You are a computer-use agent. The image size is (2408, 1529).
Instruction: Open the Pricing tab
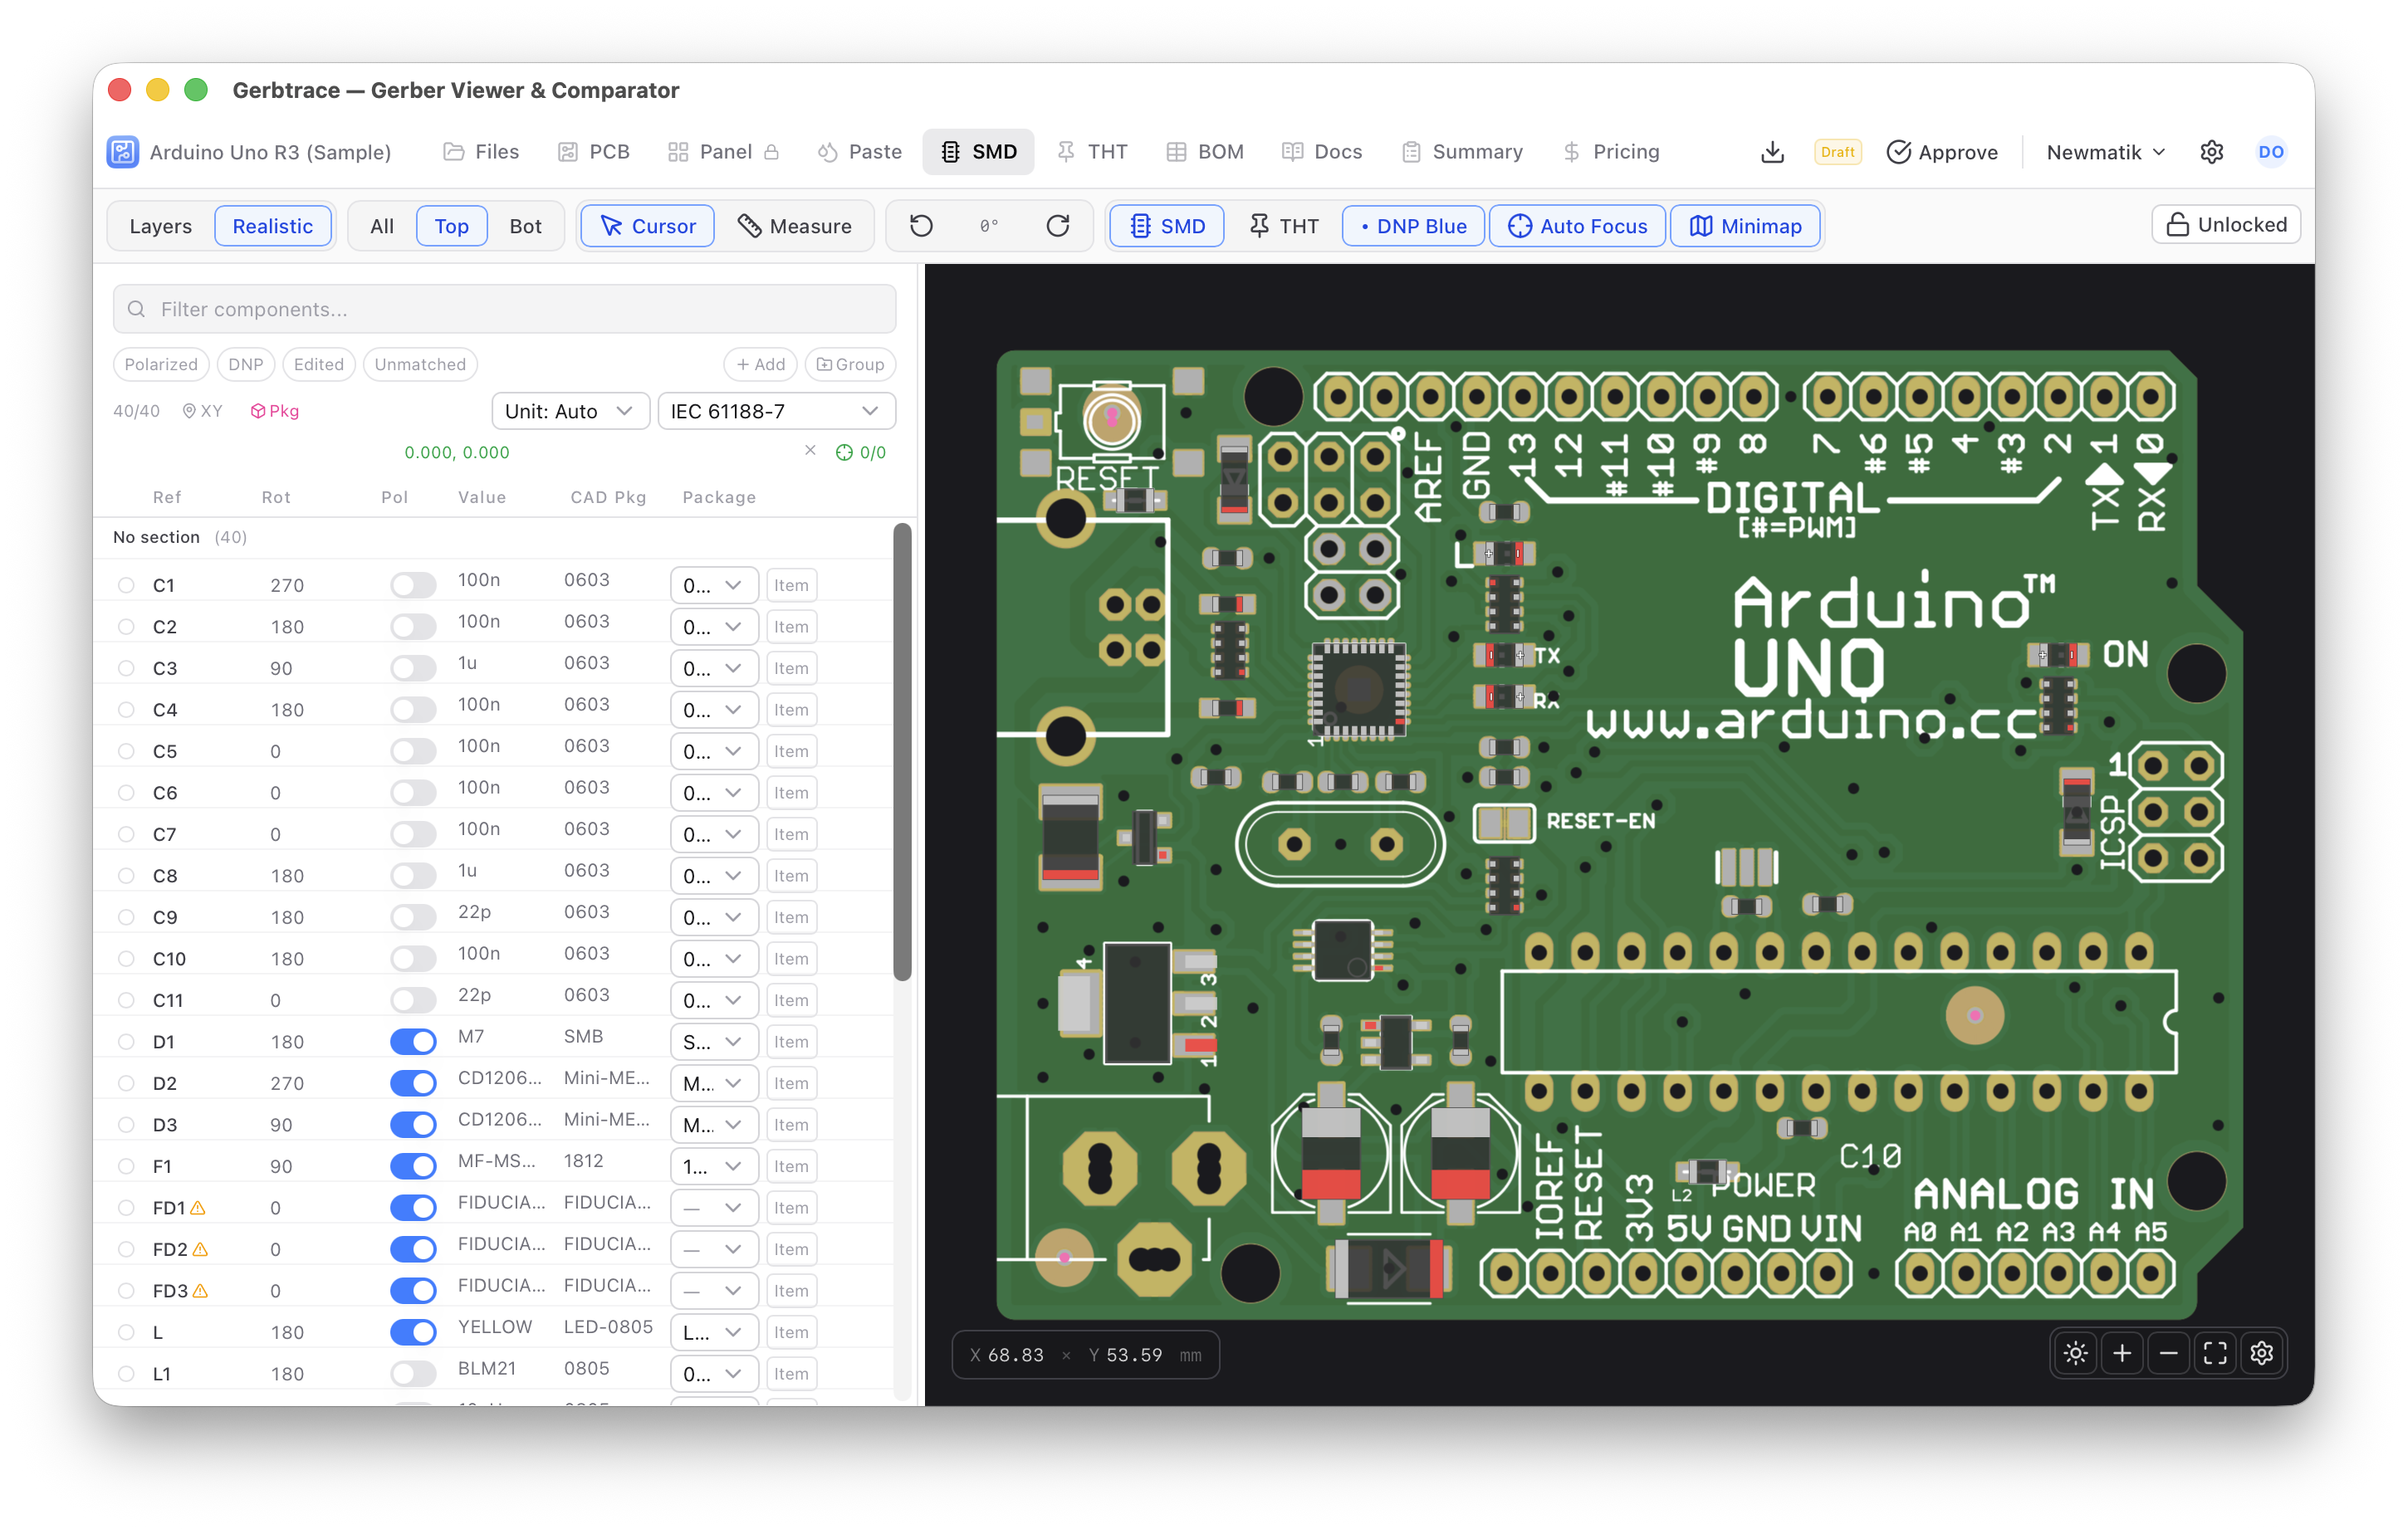[x=1610, y=152]
